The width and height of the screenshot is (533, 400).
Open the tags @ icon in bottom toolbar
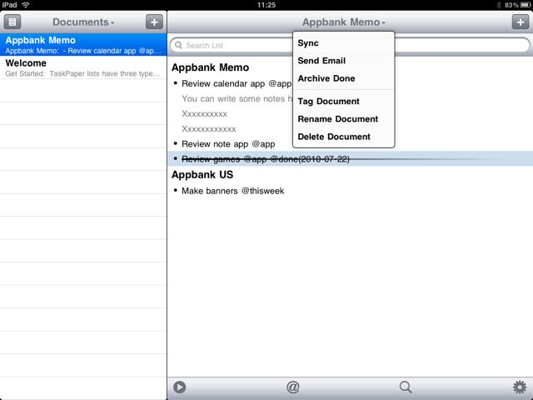pyautogui.click(x=292, y=387)
